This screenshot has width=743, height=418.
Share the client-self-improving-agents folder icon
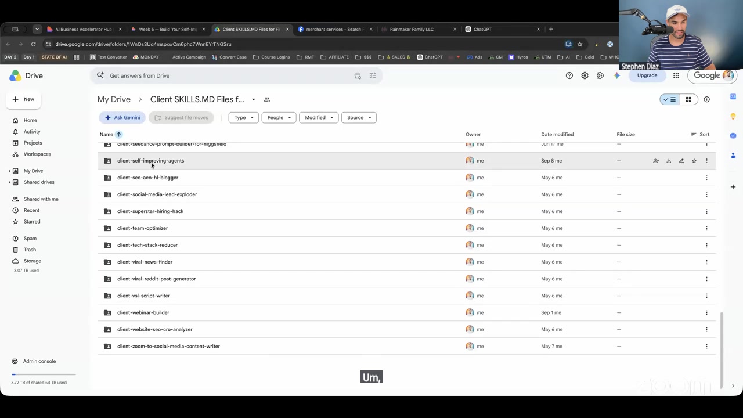656,161
